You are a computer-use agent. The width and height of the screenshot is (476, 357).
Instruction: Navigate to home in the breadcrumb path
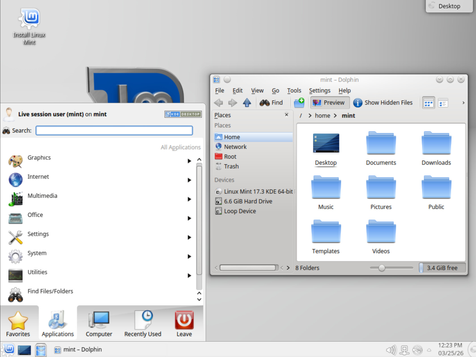pos(322,116)
